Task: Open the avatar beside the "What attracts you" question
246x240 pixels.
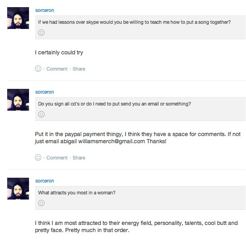Action: tap(18, 188)
